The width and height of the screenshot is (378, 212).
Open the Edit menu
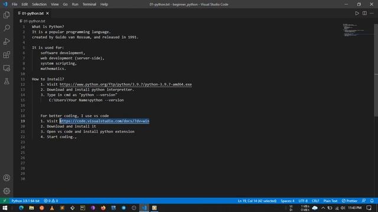coord(25,4)
